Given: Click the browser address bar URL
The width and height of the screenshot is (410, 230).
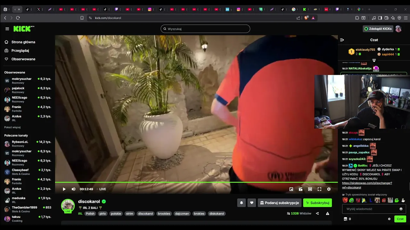Looking at the screenshot, I should pos(108,18).
